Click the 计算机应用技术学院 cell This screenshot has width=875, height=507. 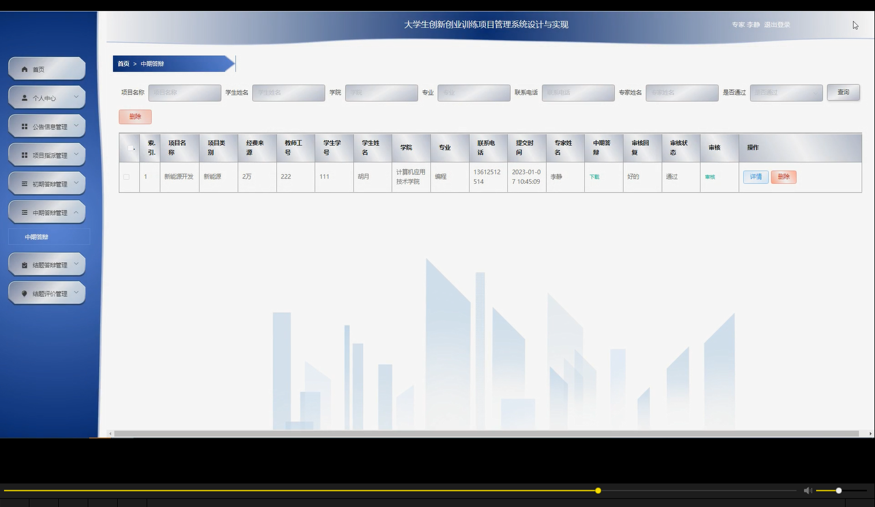point(411,177)
